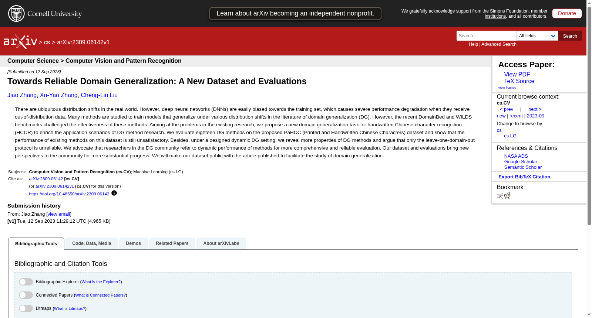This screenshot has width=592, height=318.
Task: Go to next paper via next
Action: (x=535, y=109)
